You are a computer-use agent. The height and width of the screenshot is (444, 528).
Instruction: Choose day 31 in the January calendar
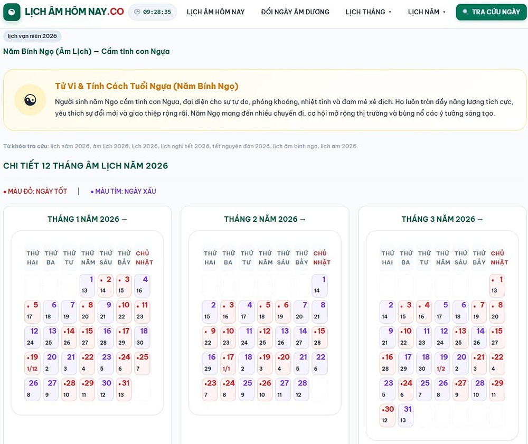[x=124, y=389]
